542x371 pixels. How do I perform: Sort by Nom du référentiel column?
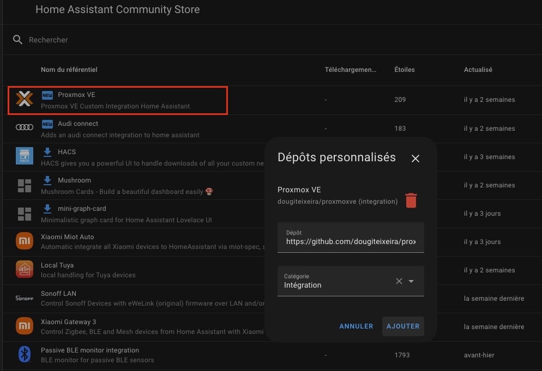tap(69, 69)
